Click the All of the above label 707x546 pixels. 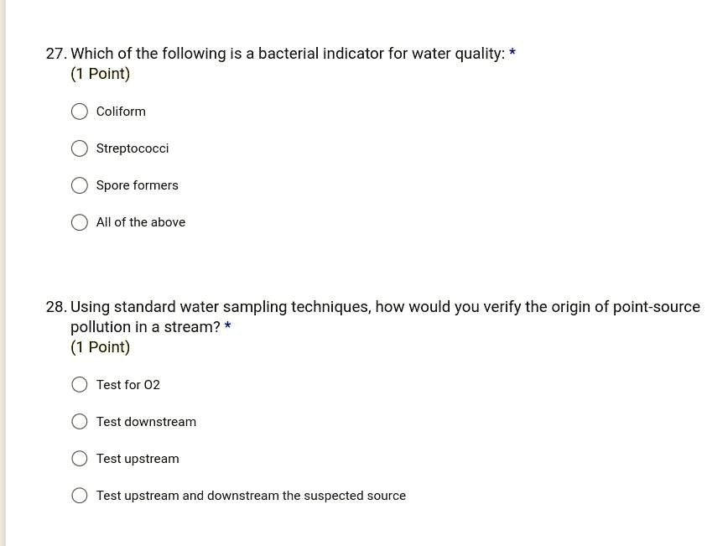tap(140, 222)
